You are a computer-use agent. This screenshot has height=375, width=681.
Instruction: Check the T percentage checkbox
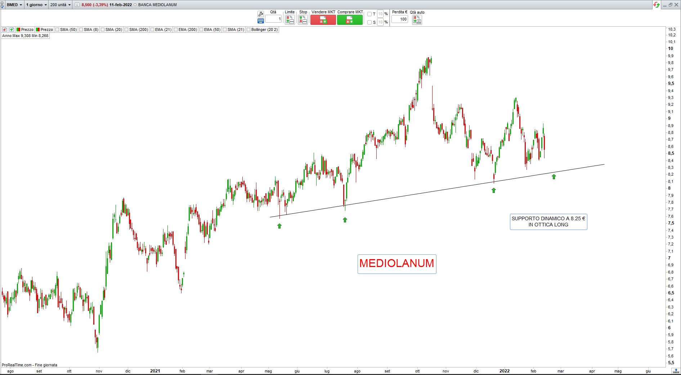coord(369,14)
